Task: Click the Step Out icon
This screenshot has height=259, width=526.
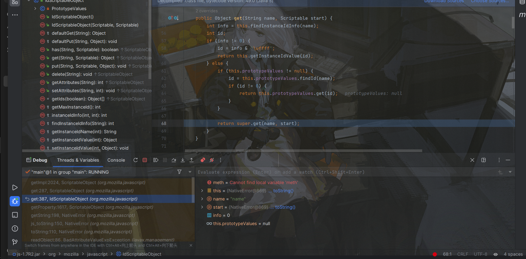Action: (191, 160)
